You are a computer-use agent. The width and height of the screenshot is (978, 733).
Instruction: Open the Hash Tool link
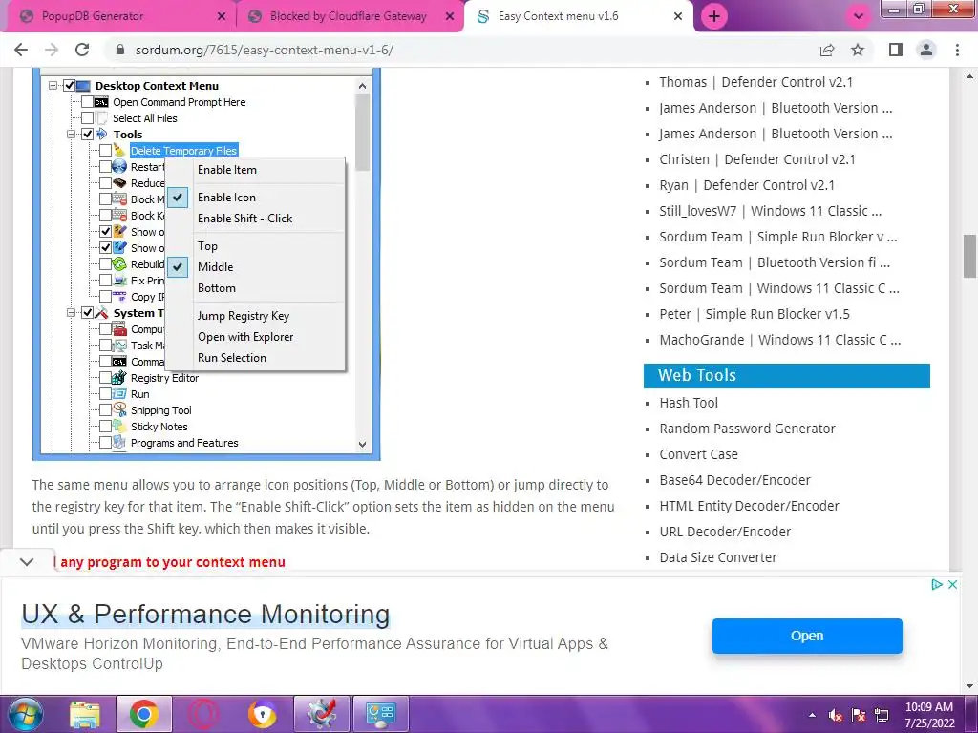click(689, 403)
